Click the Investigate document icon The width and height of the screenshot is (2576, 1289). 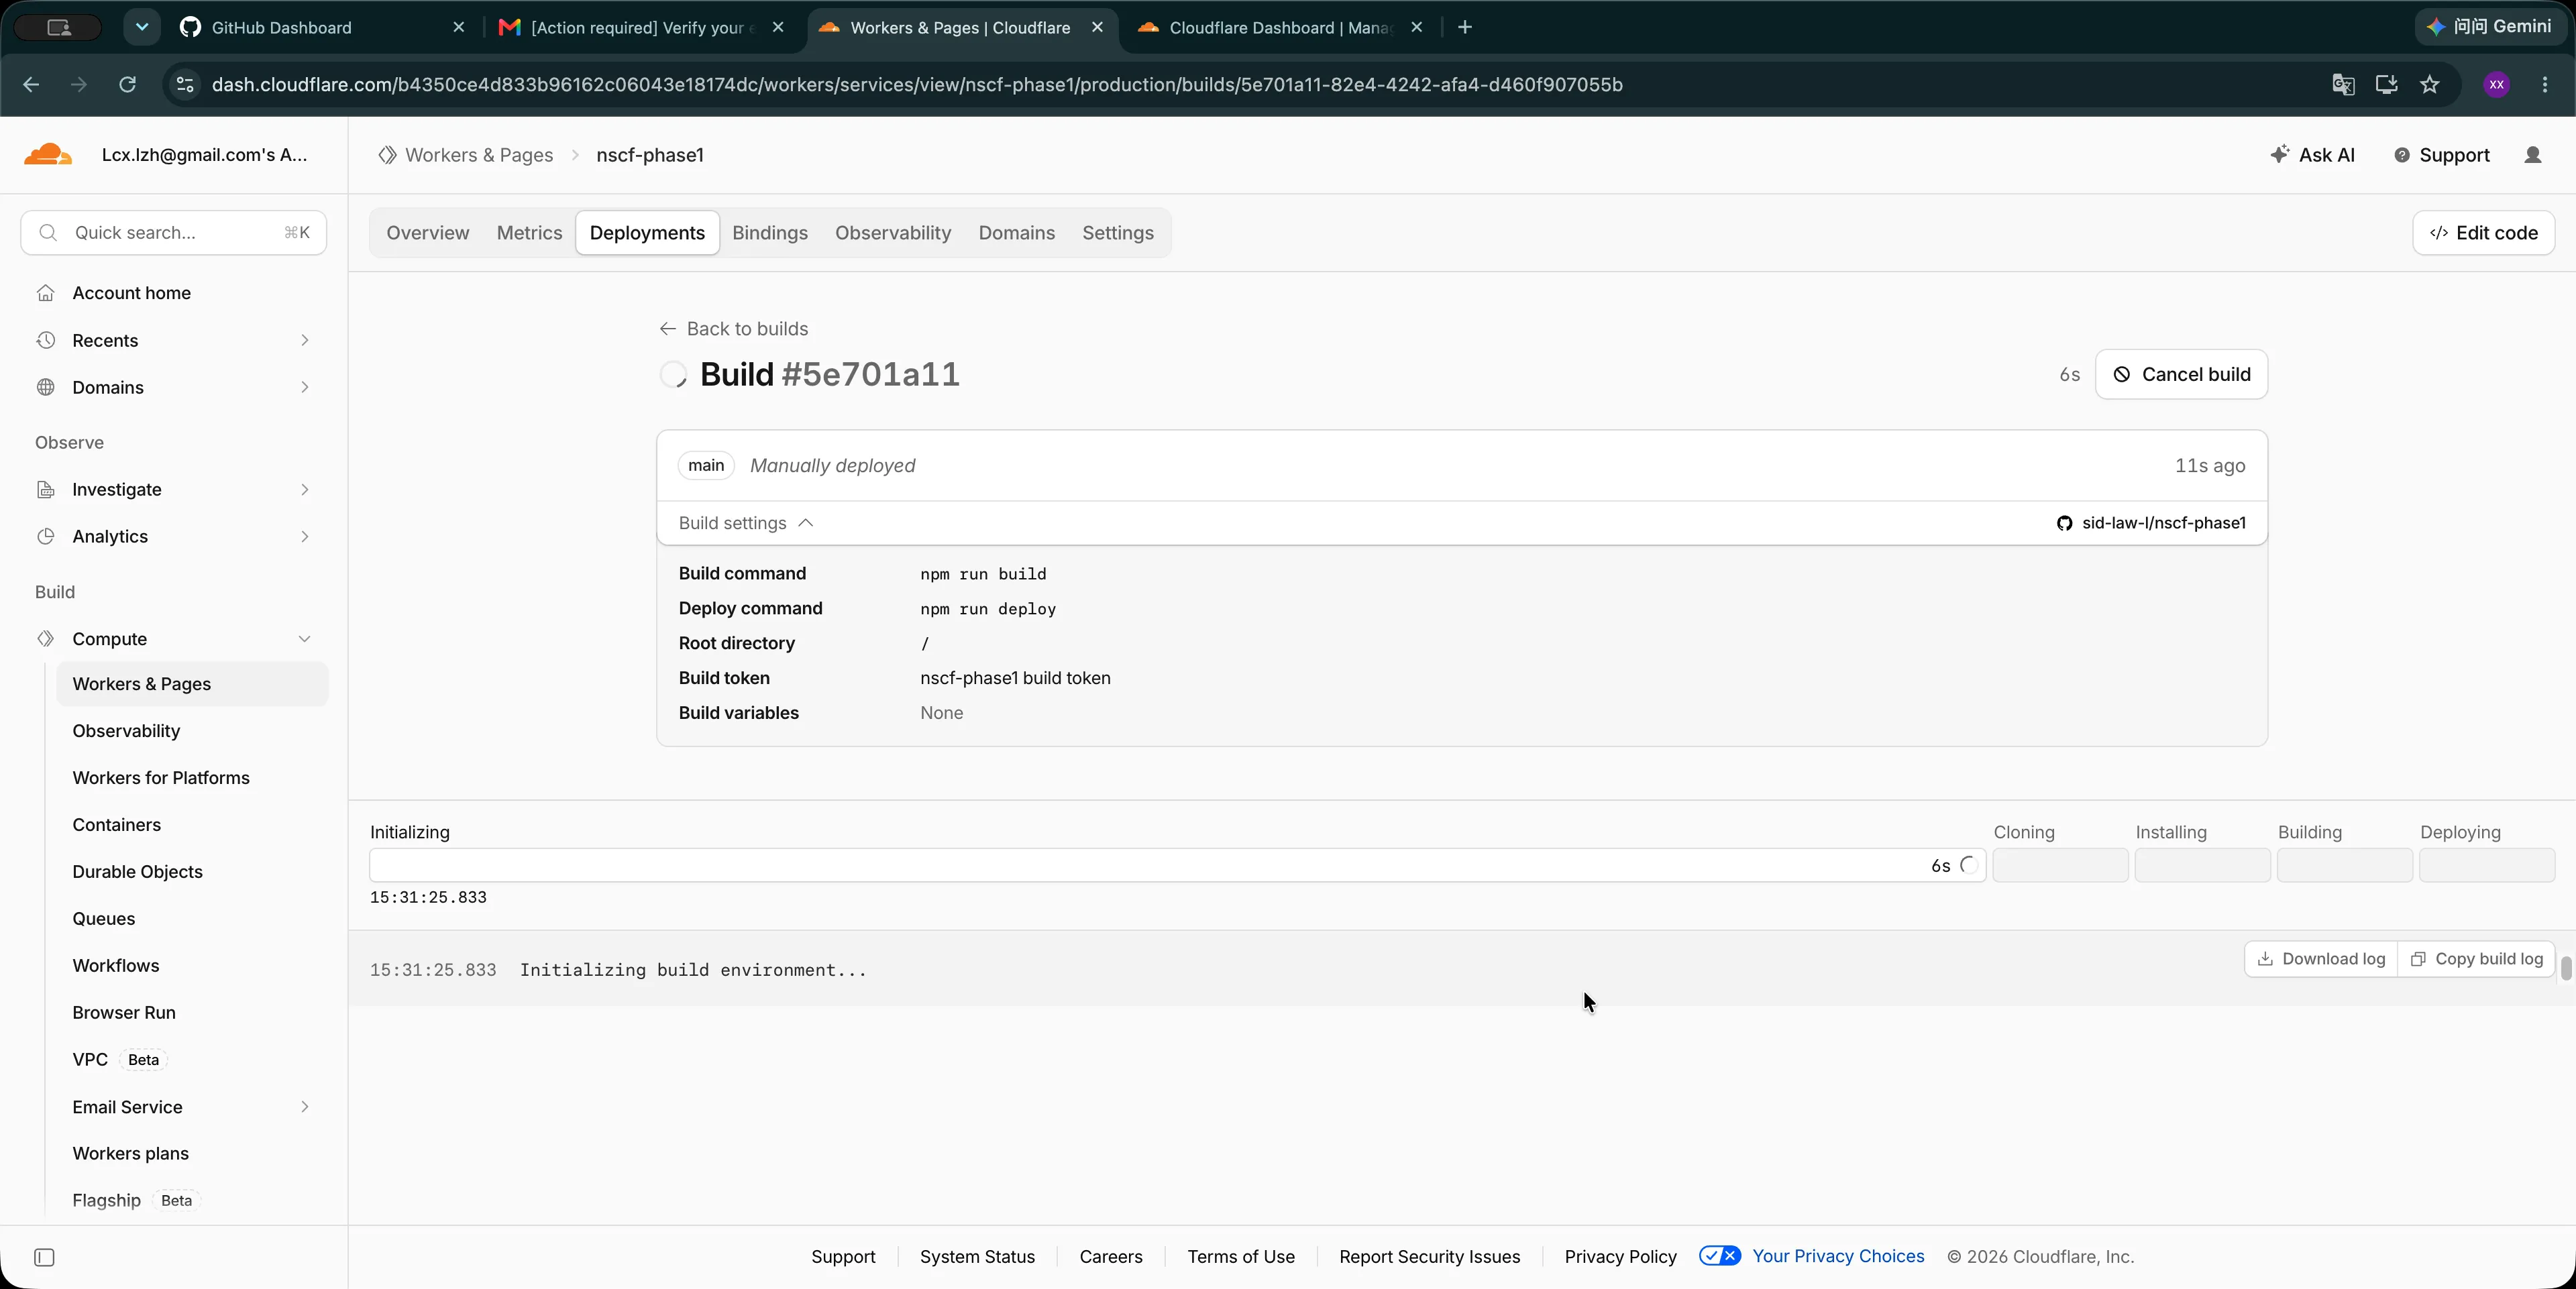click(45, 489)
